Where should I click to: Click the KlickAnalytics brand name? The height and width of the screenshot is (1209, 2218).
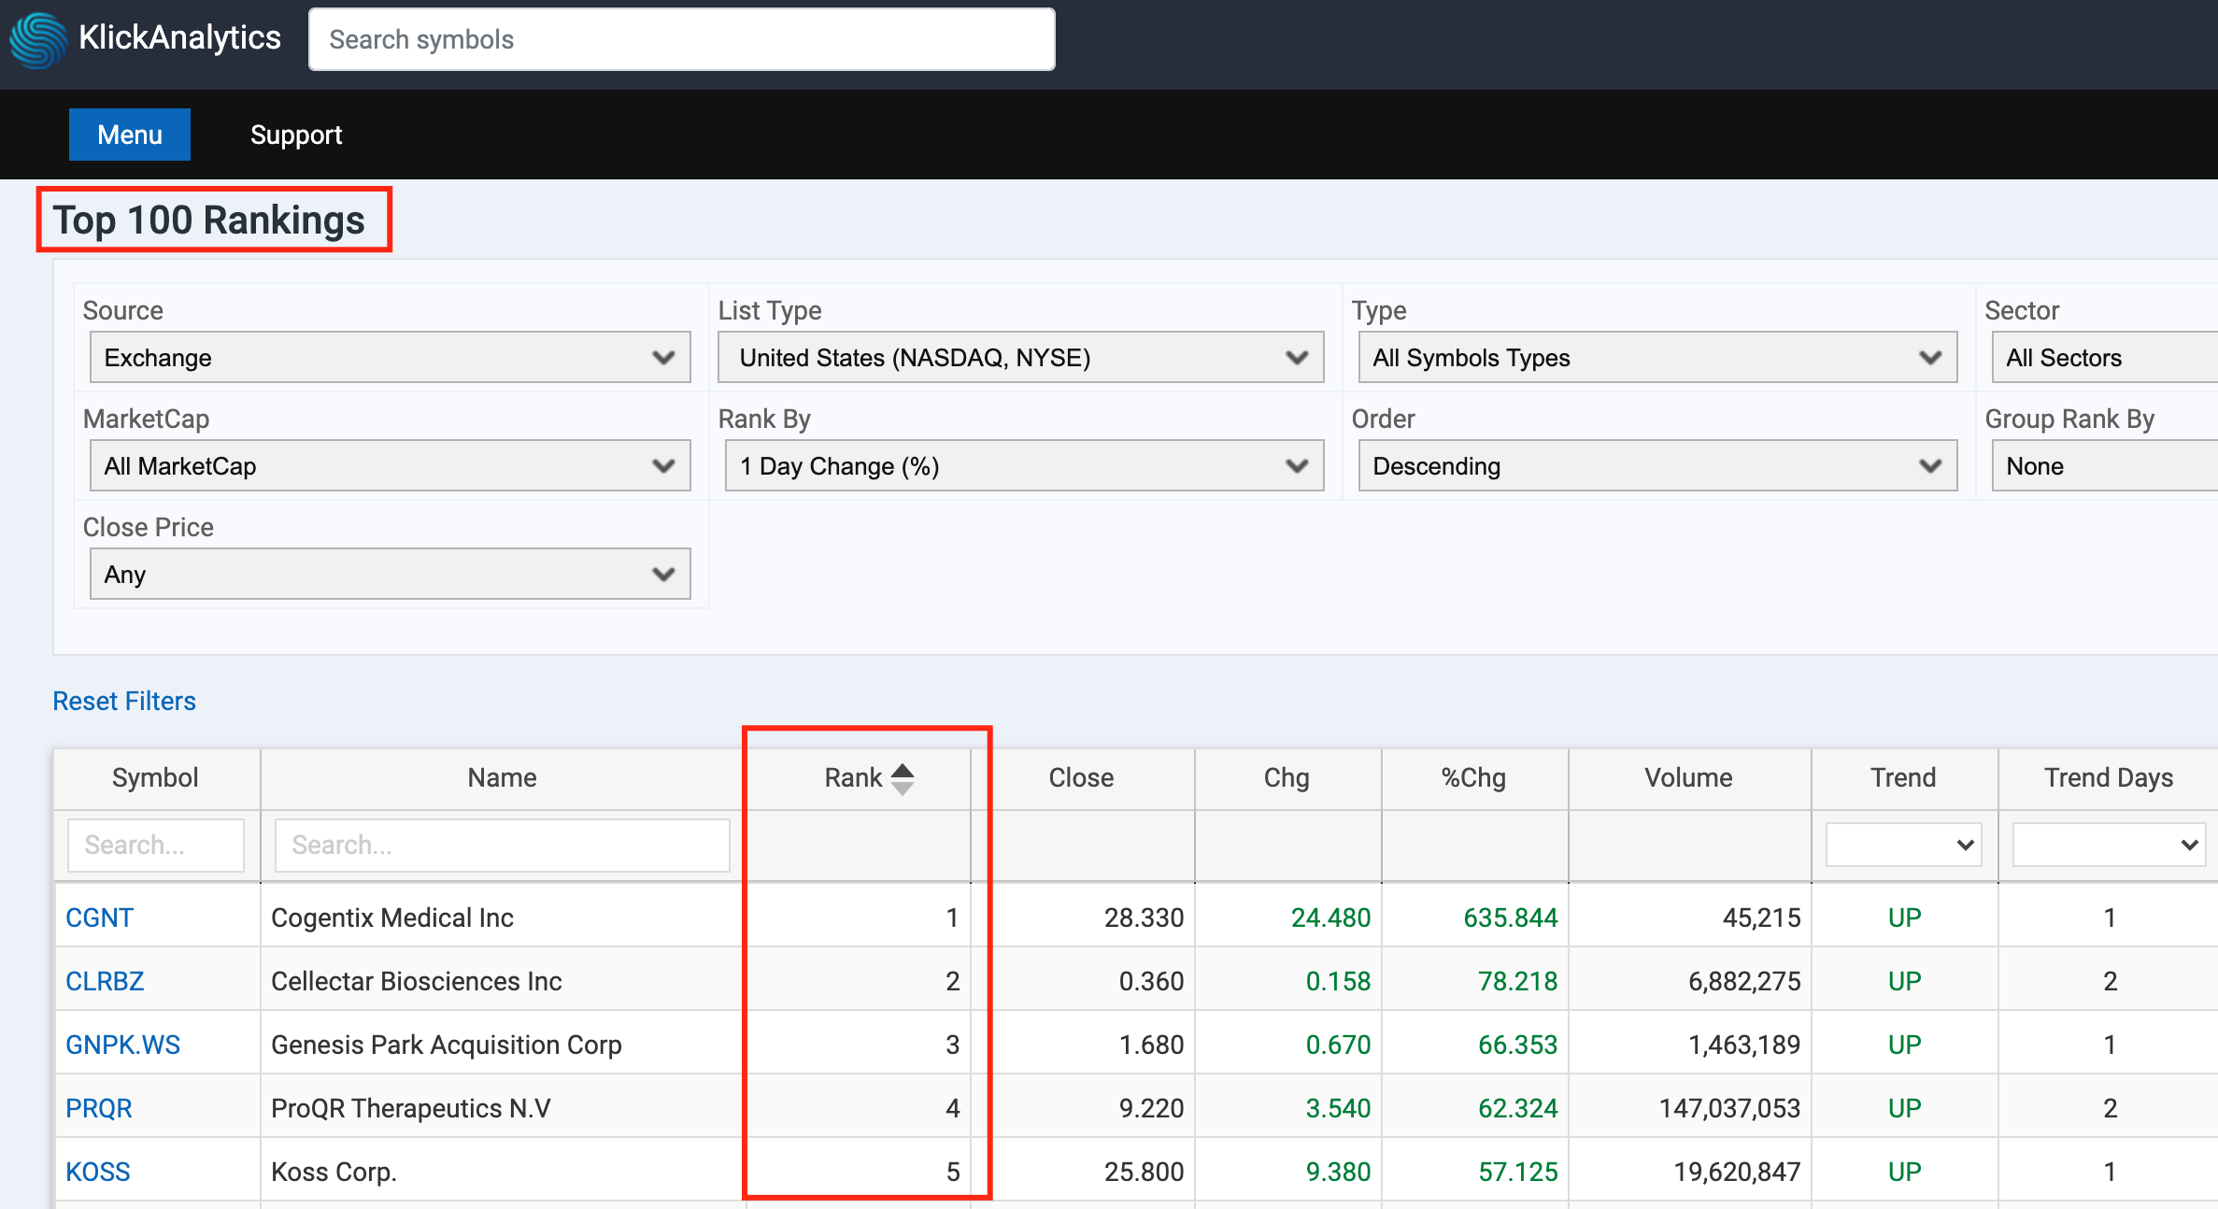[179, 37]
